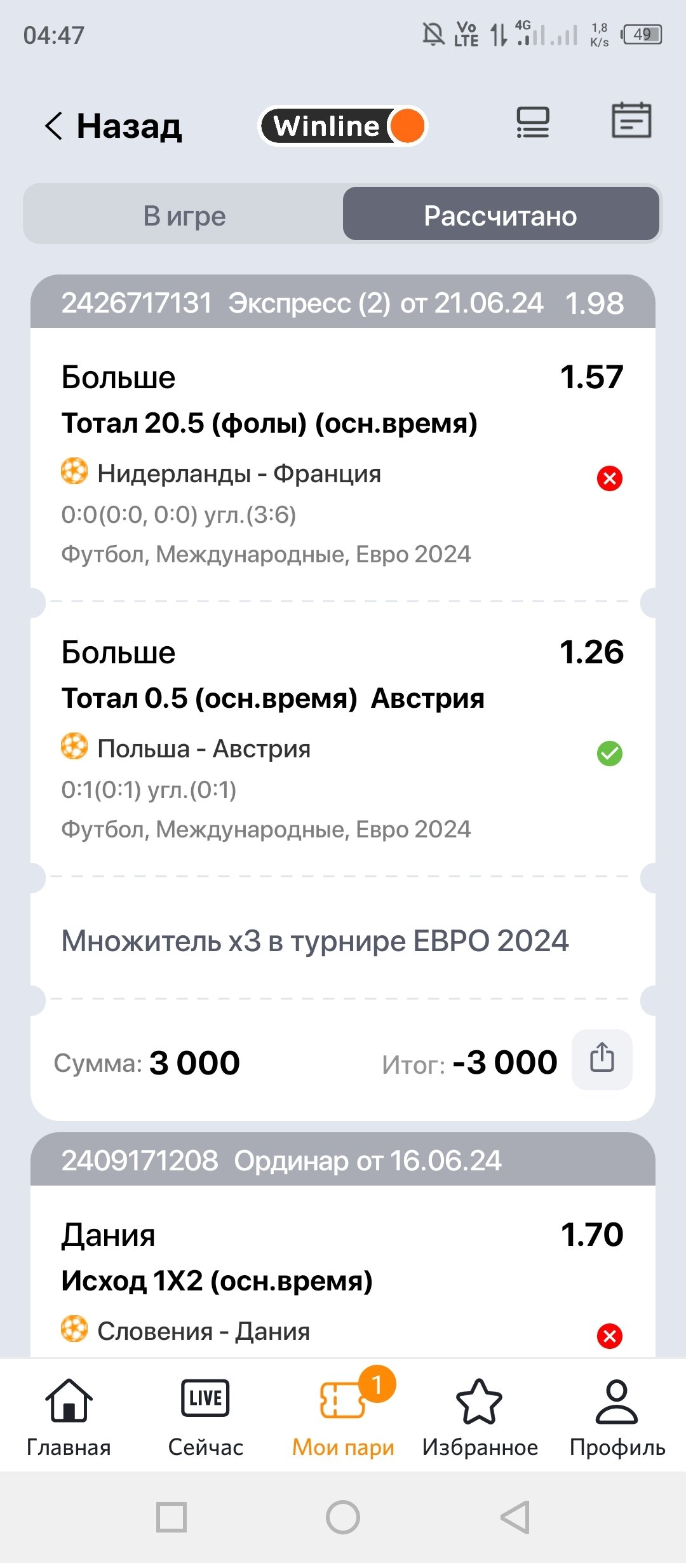The width and height of the screenshot is (686, 1563).
Task: Select the Рассчитано tab
Action: click(x=501, y=216)
